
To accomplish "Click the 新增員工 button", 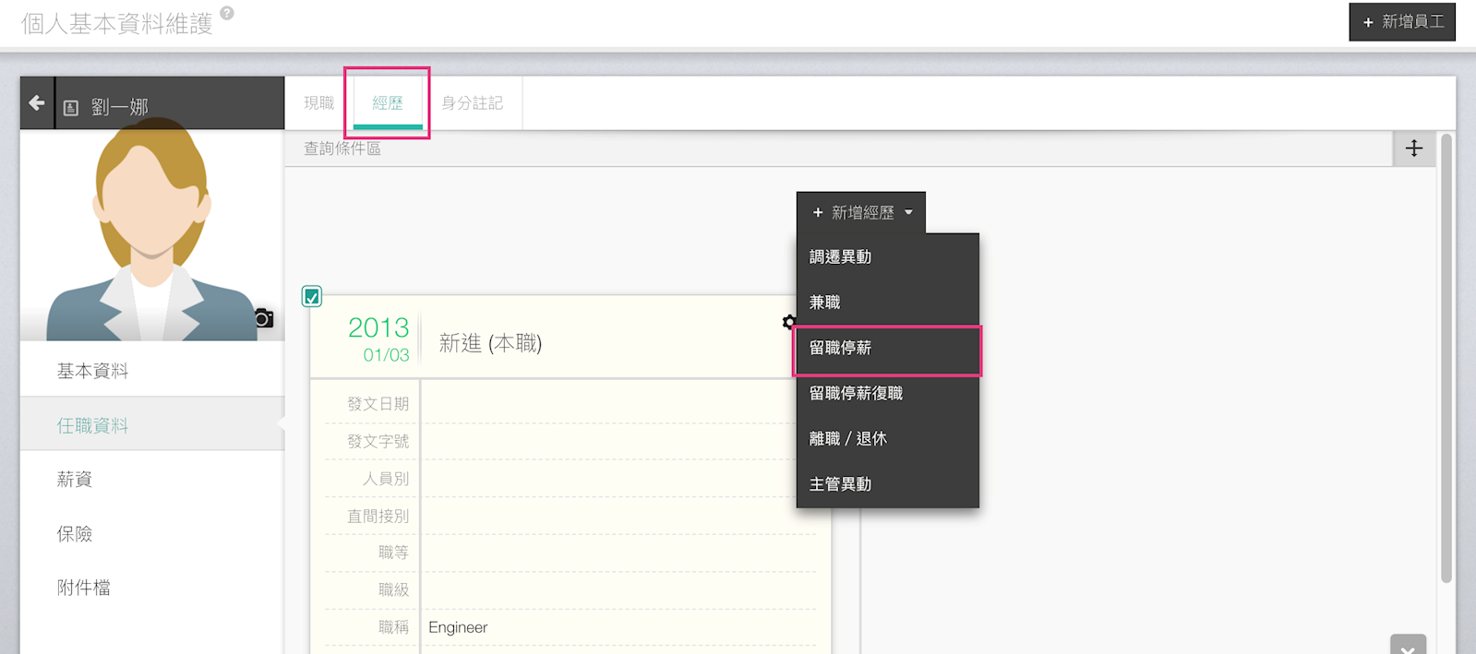I will tap(1402, 22).
